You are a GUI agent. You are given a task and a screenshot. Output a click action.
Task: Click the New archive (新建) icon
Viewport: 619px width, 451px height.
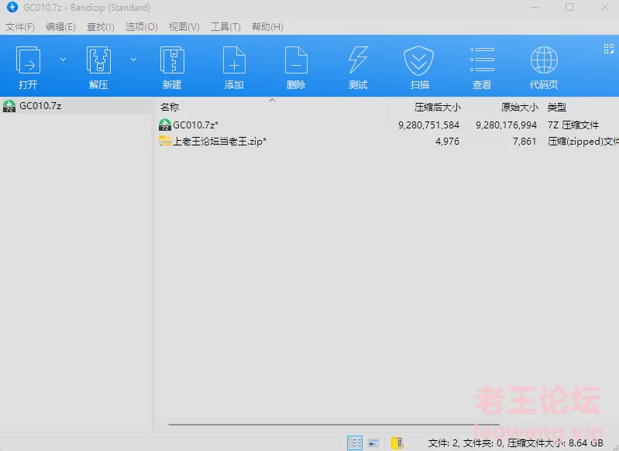[x=172, y=60]
